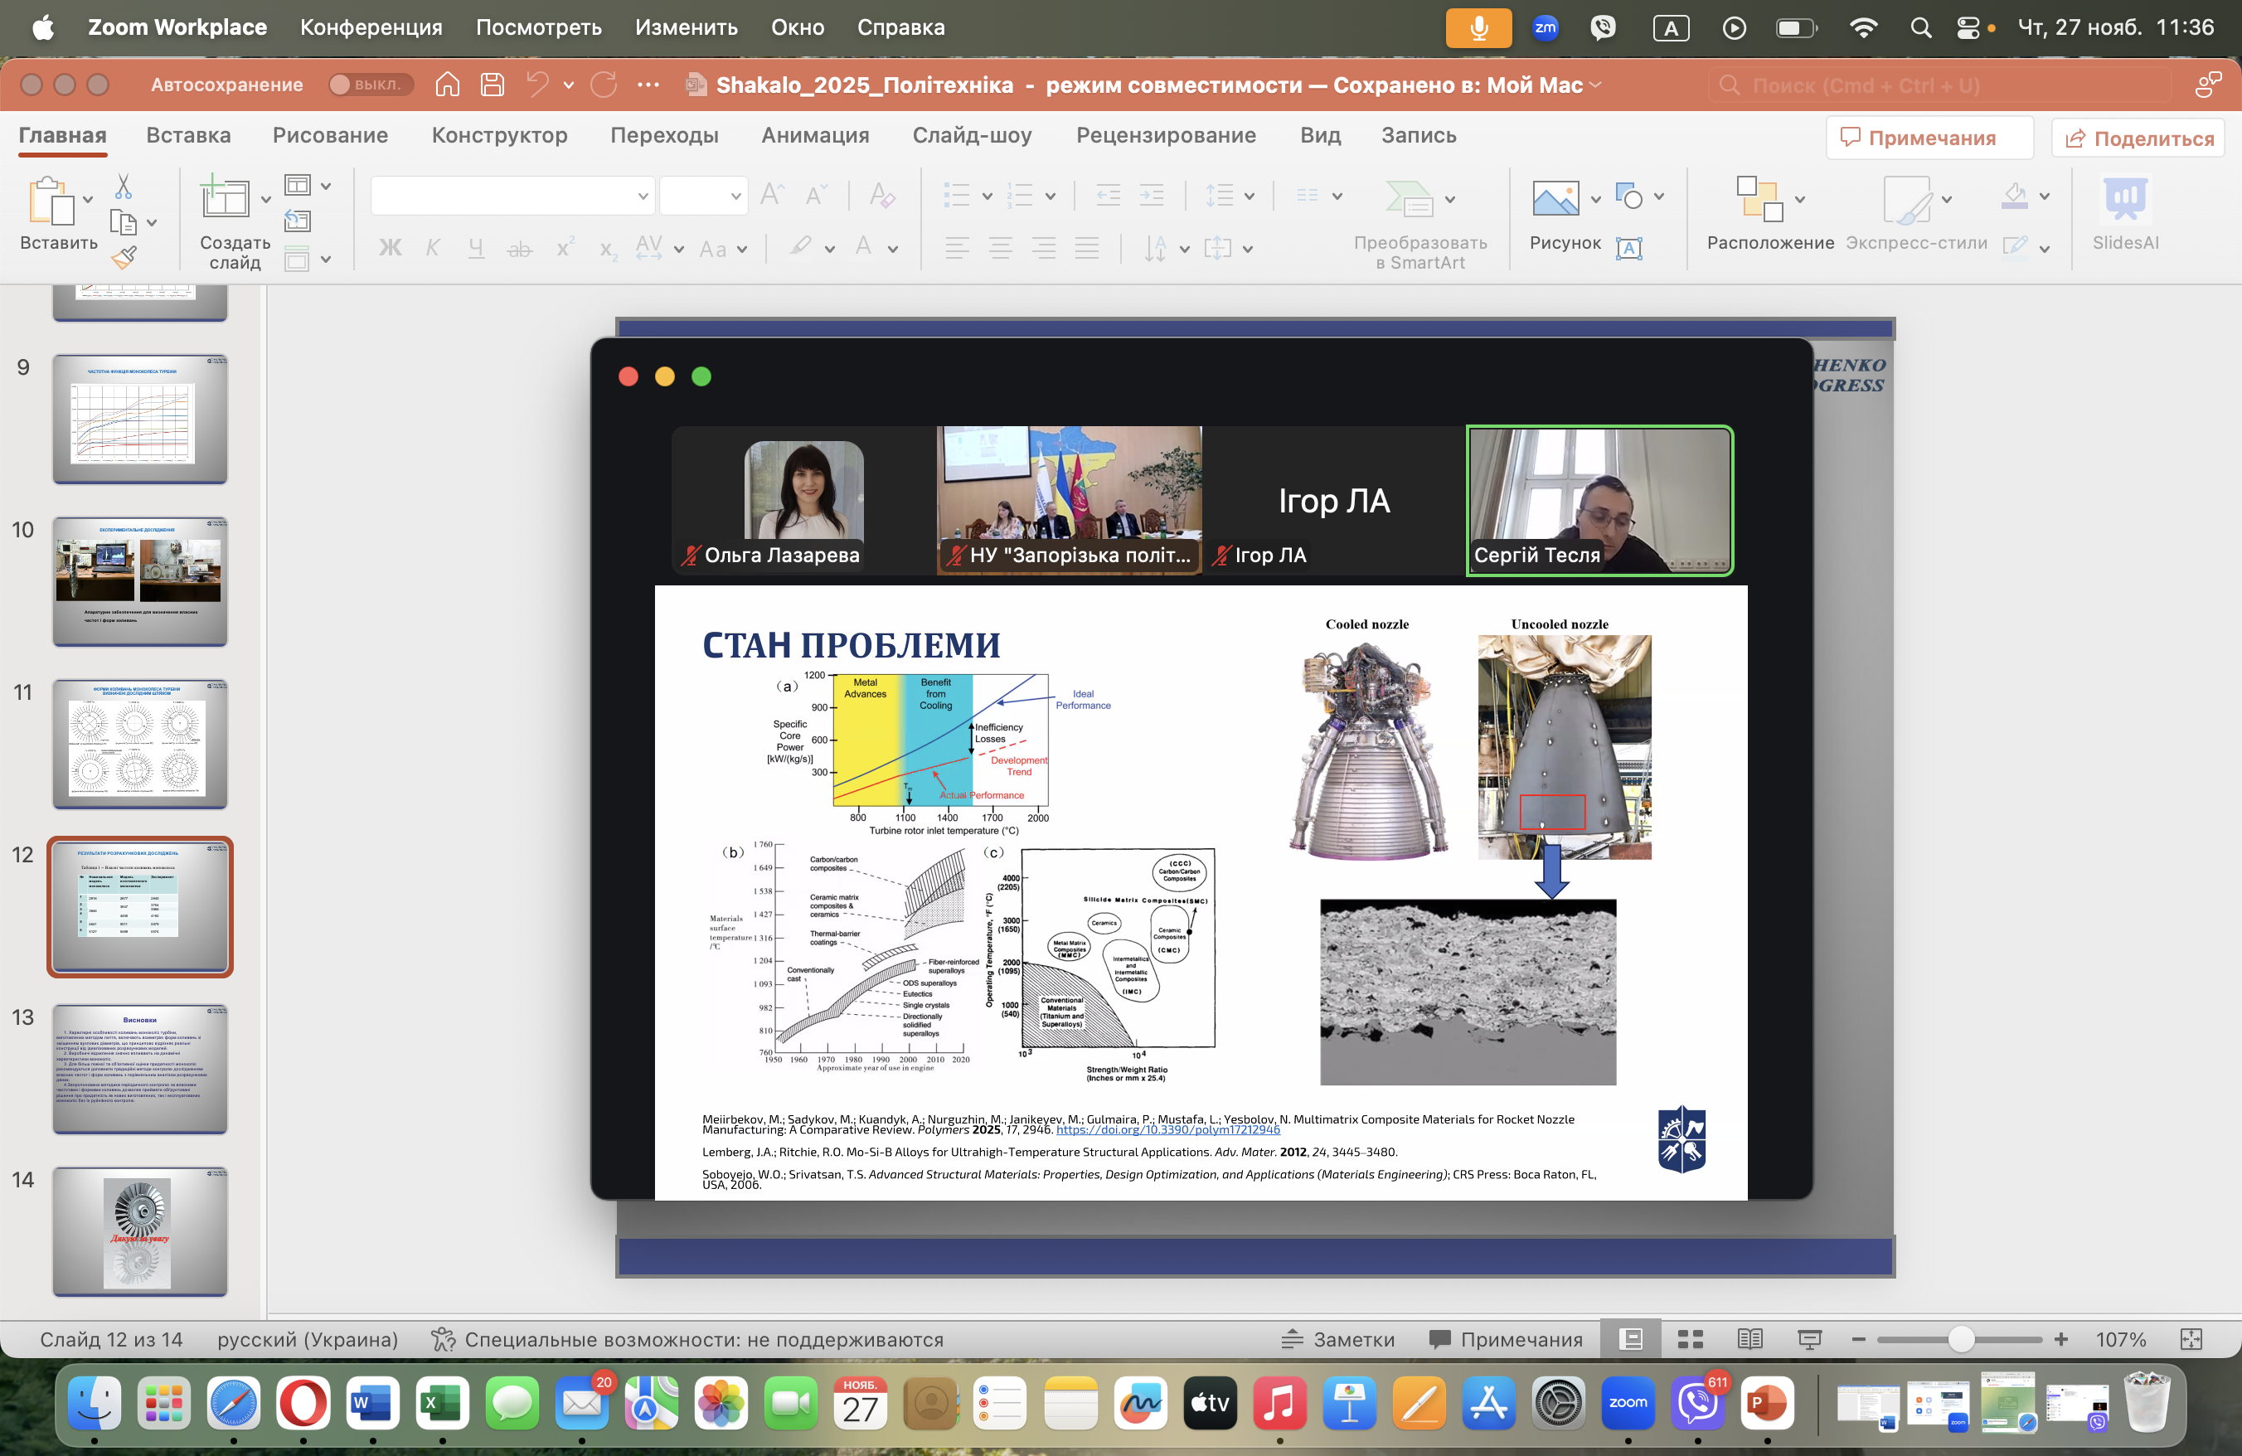Expand the Расположение dropdown arrow
This screenshot has width=2242, height=1456.
pos(1800,200)
